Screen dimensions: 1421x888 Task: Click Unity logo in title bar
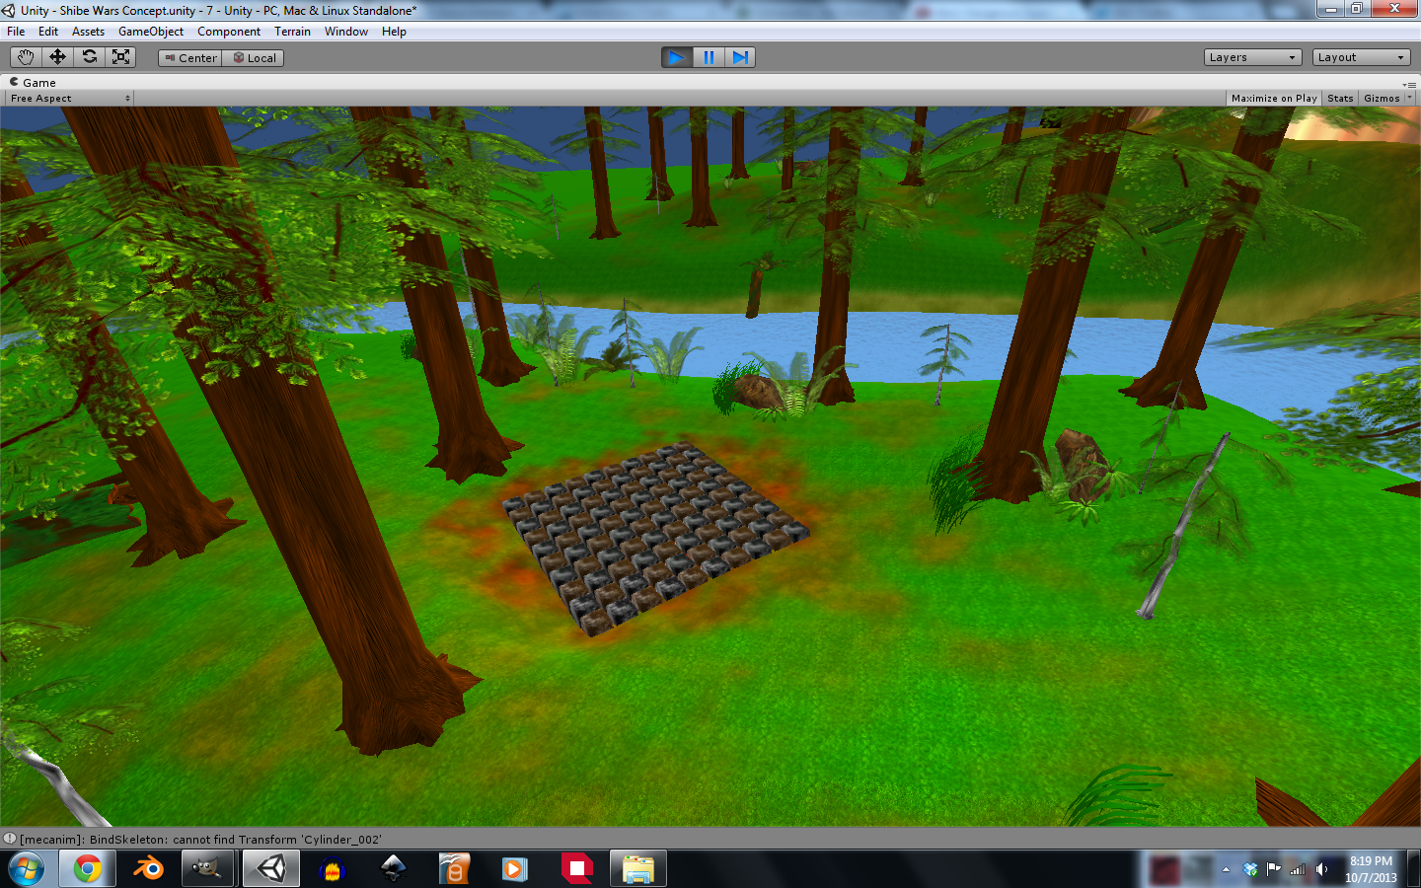pos(9,10)
